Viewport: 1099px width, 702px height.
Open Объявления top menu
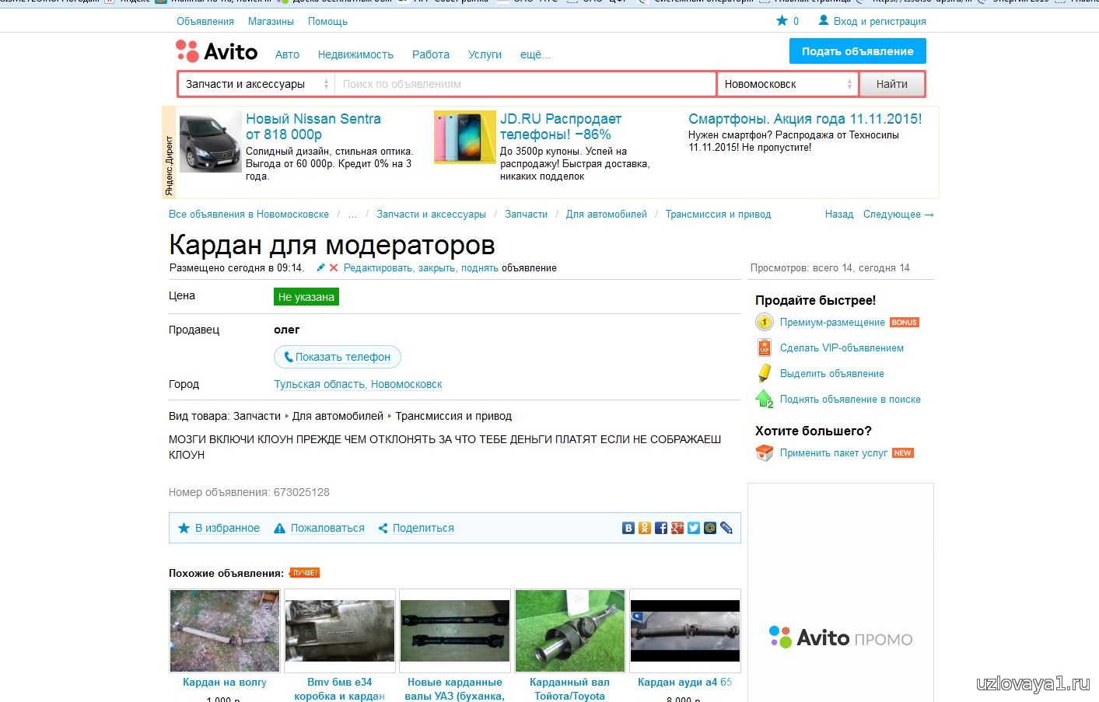tap(205, 21)
